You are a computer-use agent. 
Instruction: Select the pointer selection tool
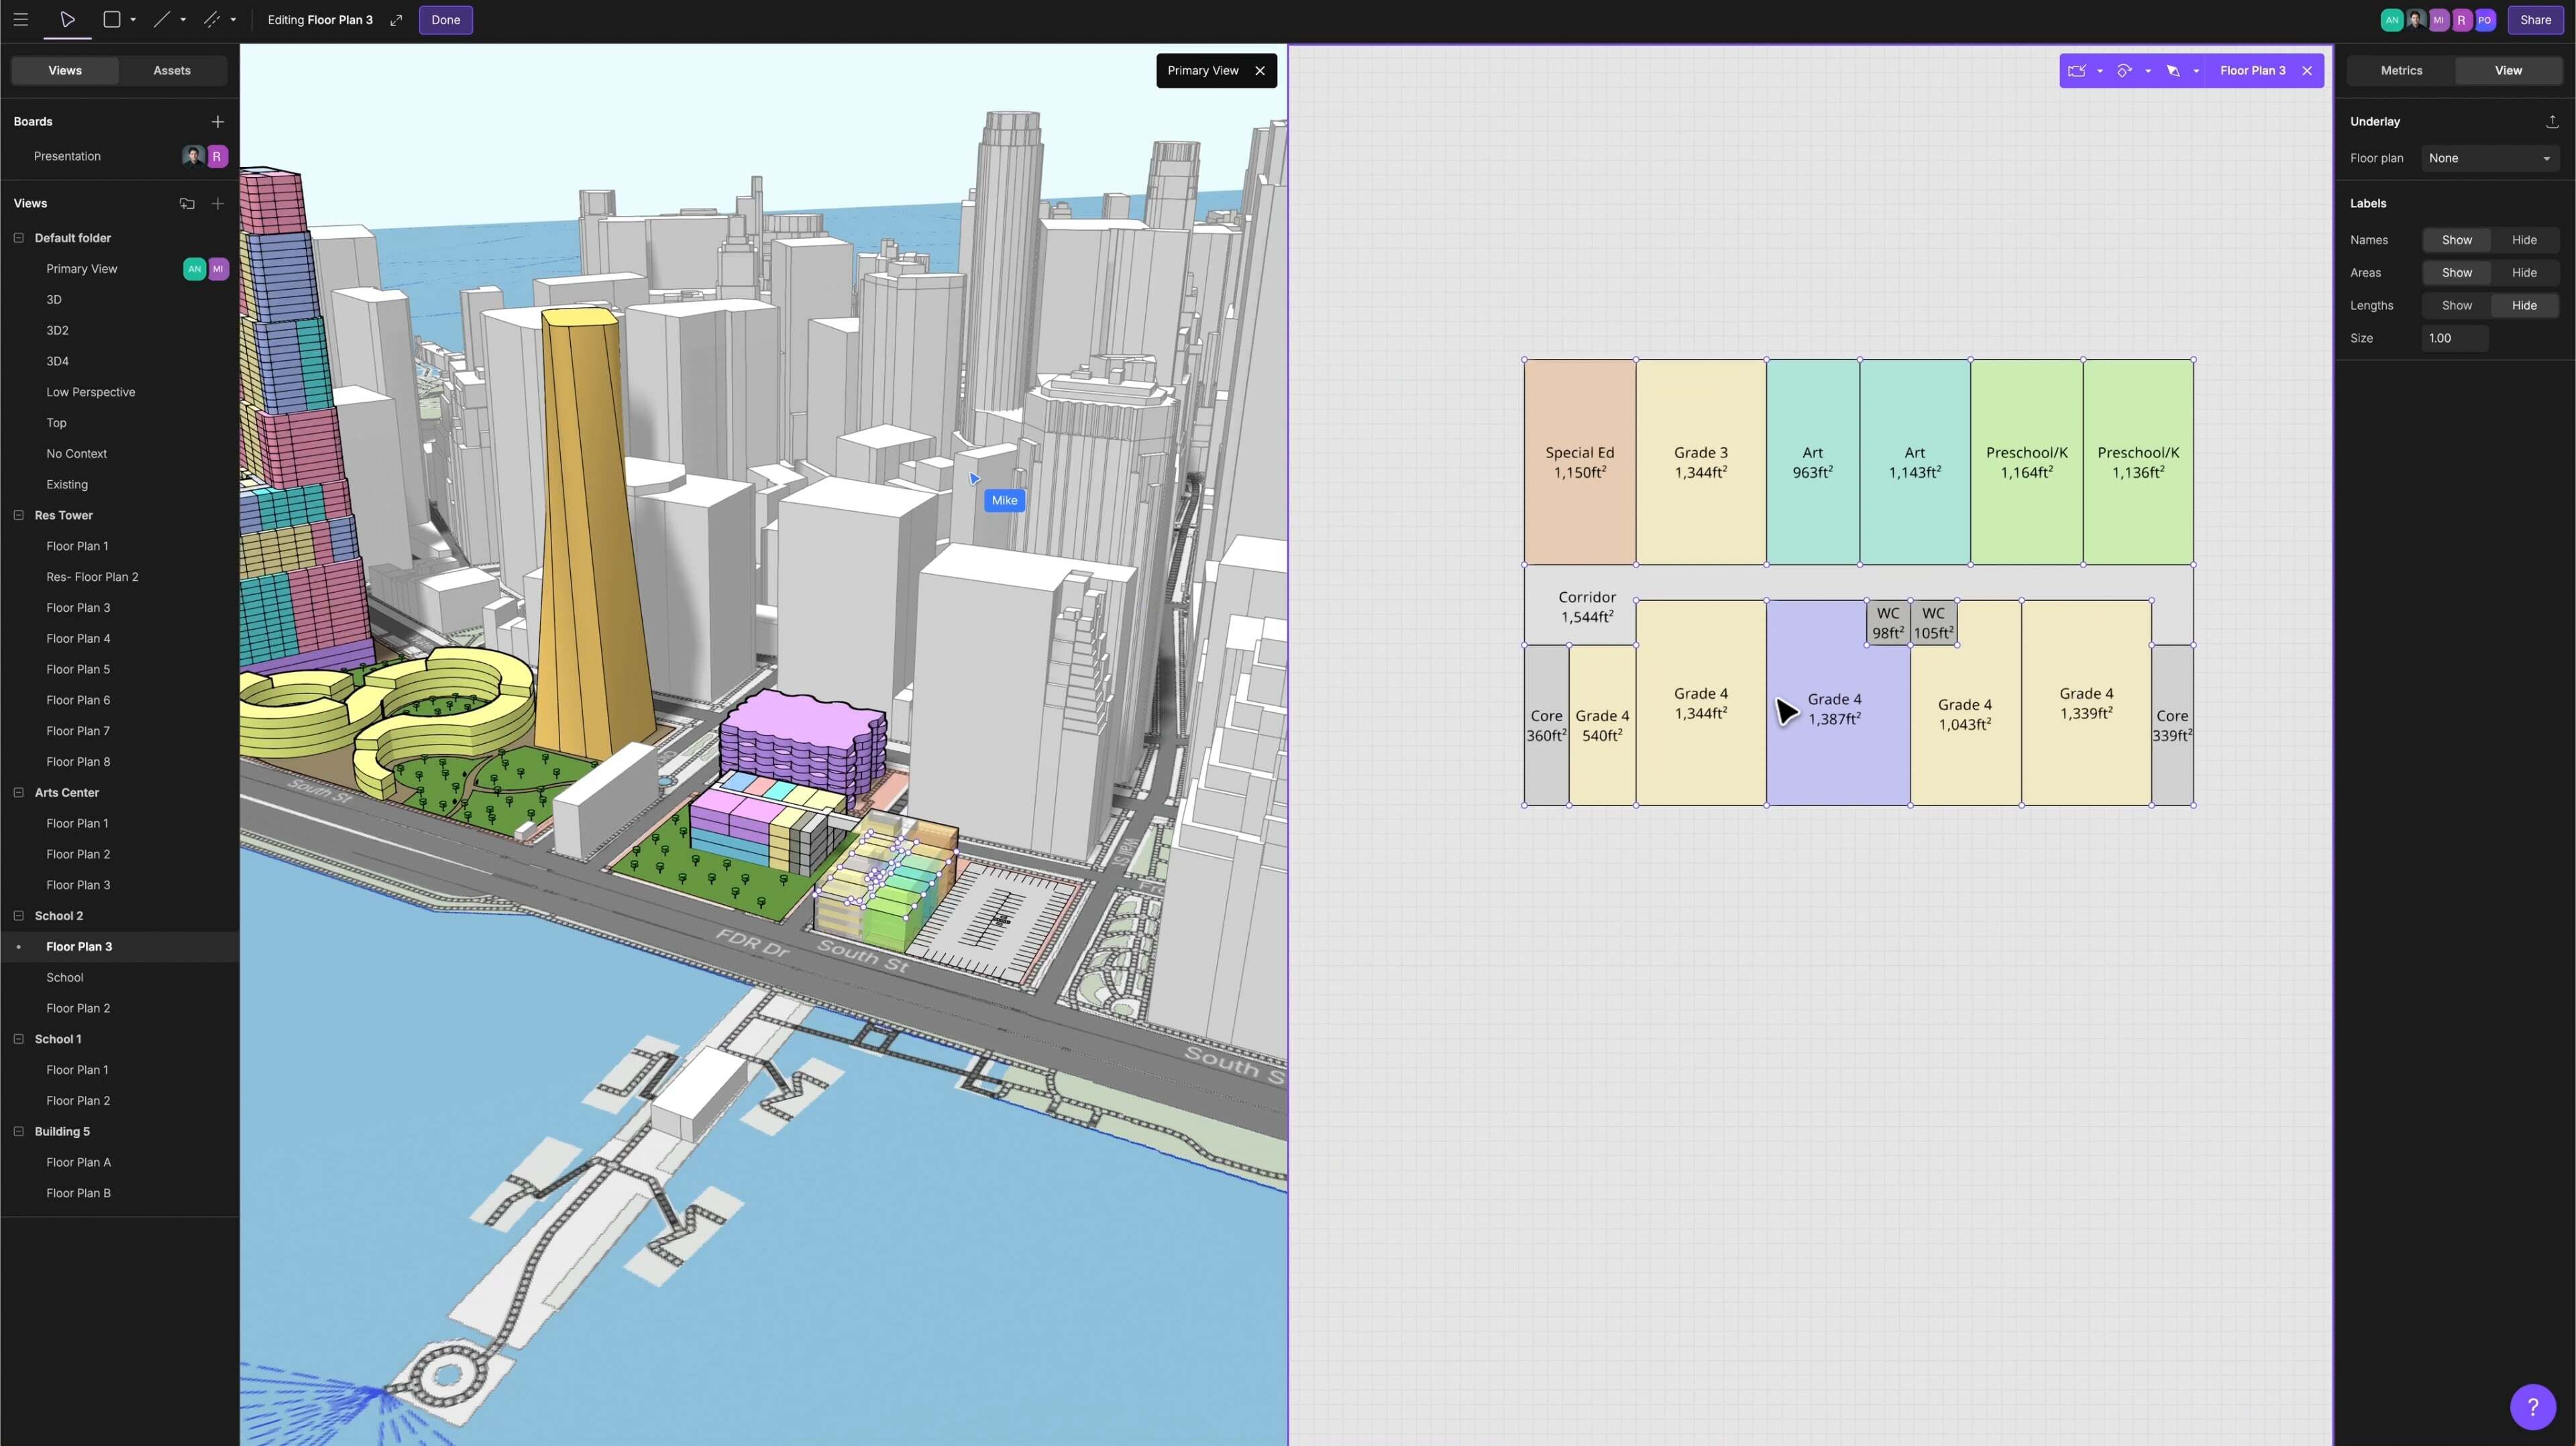pos(67,20)
